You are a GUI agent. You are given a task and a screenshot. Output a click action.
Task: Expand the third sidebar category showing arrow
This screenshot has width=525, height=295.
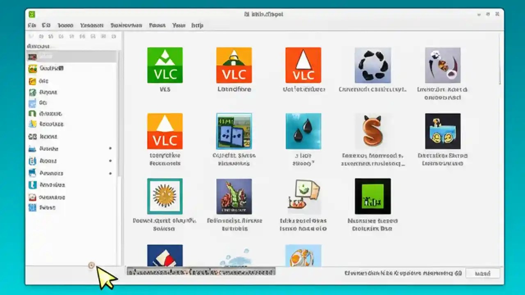[x=110, y=173]
